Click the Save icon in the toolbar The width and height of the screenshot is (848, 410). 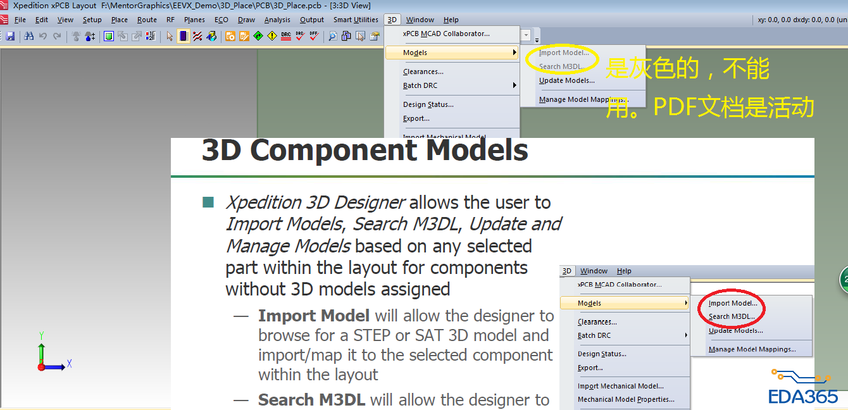(10, 36)
